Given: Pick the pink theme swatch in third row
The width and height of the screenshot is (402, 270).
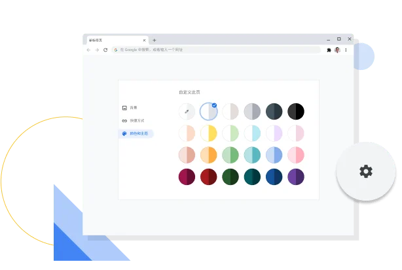Looking at the screenshot, I should pos(296,155).
